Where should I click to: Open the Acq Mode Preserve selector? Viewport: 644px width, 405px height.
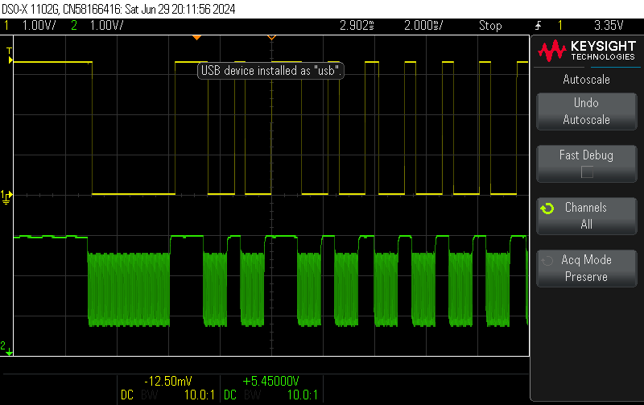click(587, 268)
